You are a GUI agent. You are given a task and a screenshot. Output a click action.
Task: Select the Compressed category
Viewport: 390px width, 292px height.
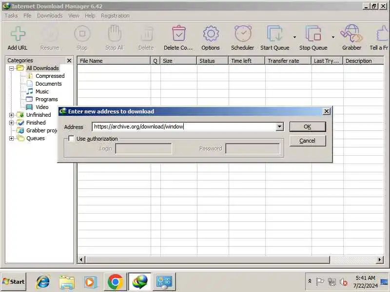click(x=50, y=76)
